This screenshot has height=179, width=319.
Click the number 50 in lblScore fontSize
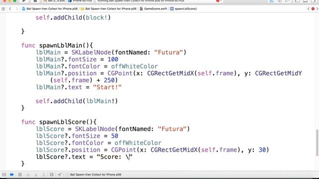(115, 136)
